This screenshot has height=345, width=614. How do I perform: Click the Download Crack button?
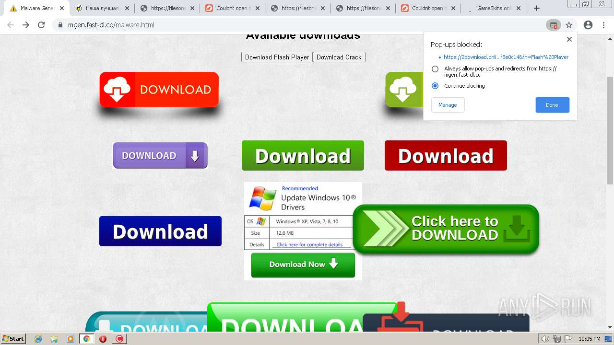pyautogui.click(x=339, y=57)
